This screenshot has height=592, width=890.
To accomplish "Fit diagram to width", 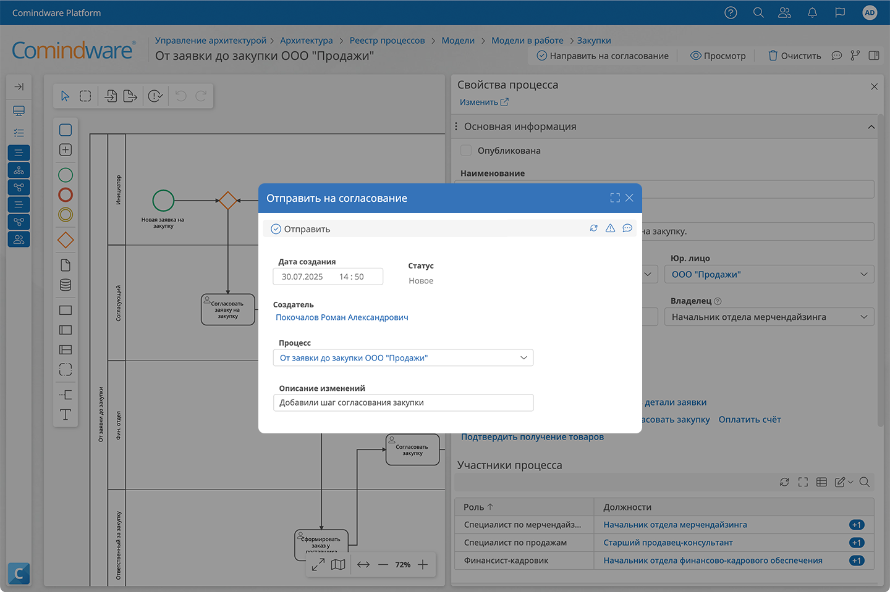I will click(x=363, y=564).
